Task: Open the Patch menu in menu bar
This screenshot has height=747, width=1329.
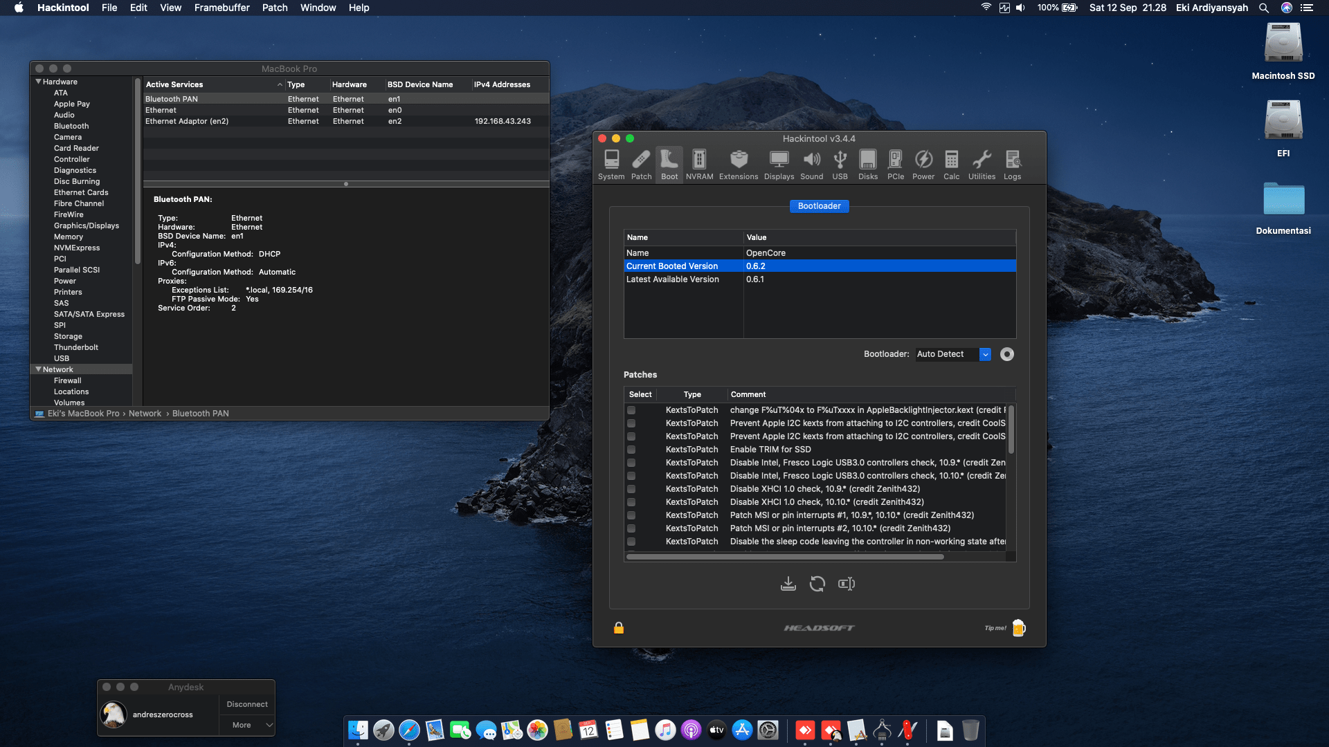Action: 274,8
